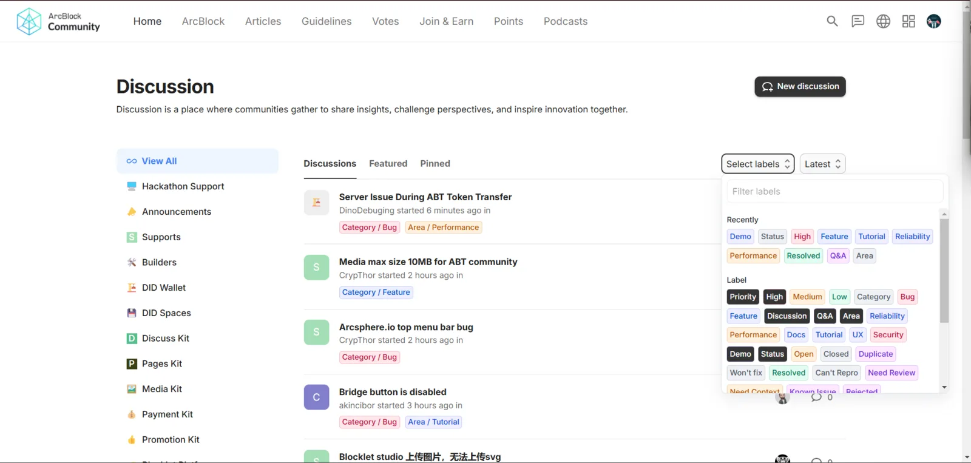This screenshot has width=971, height=463.
Task: Click 'Category / Feature' tag on Media max size
Action: [x=376, y=292]
